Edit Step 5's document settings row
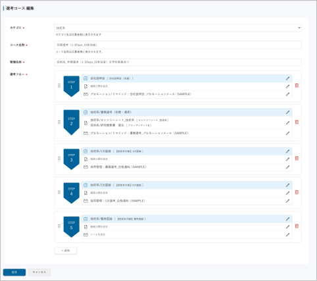This screenshot has width=317, height=281. pyautogui.click(x=287, y=226)
